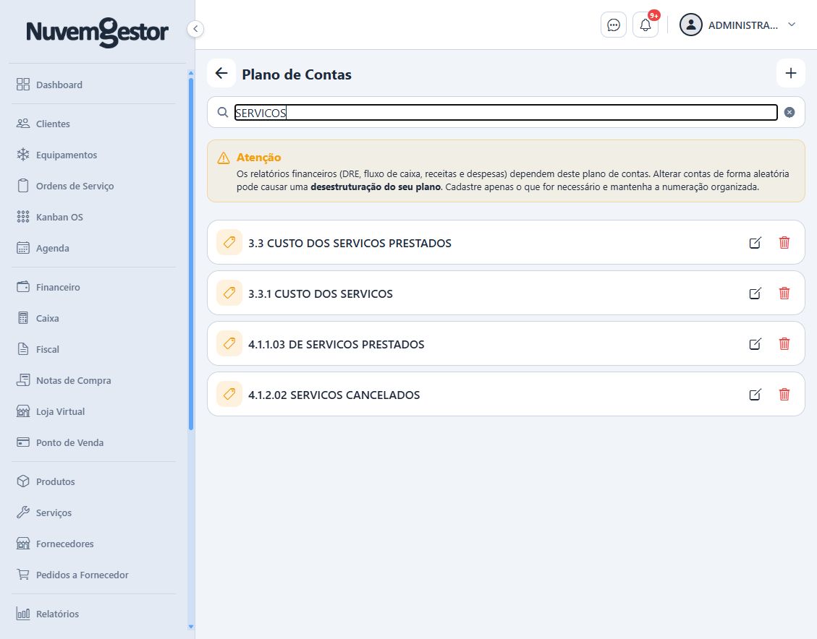Select the 4.1.1.03 DE SERVICOS PRESTADOS row text
Viewport: 817px width, 639px height.
(x=336, y=344)
